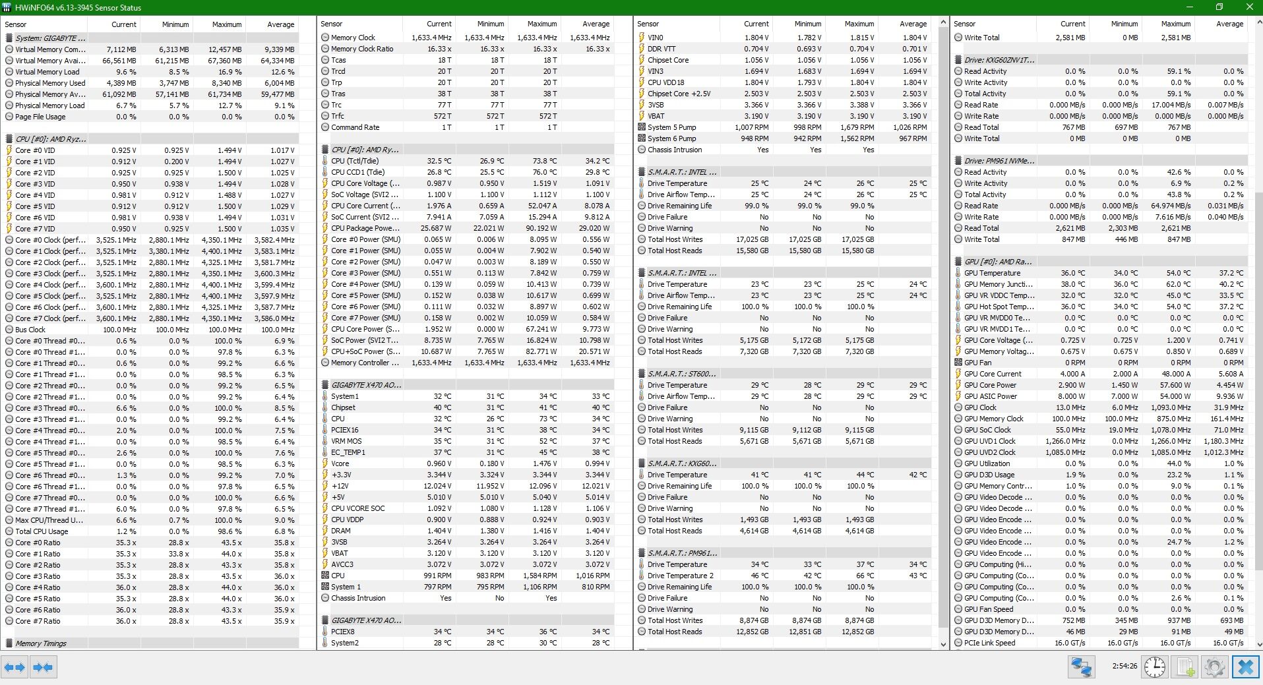Viewport: 1263px width, 685px height.
Task: Open sensor settings with the gear icon
Action: pyautogui.click(x=1214, y=667)
